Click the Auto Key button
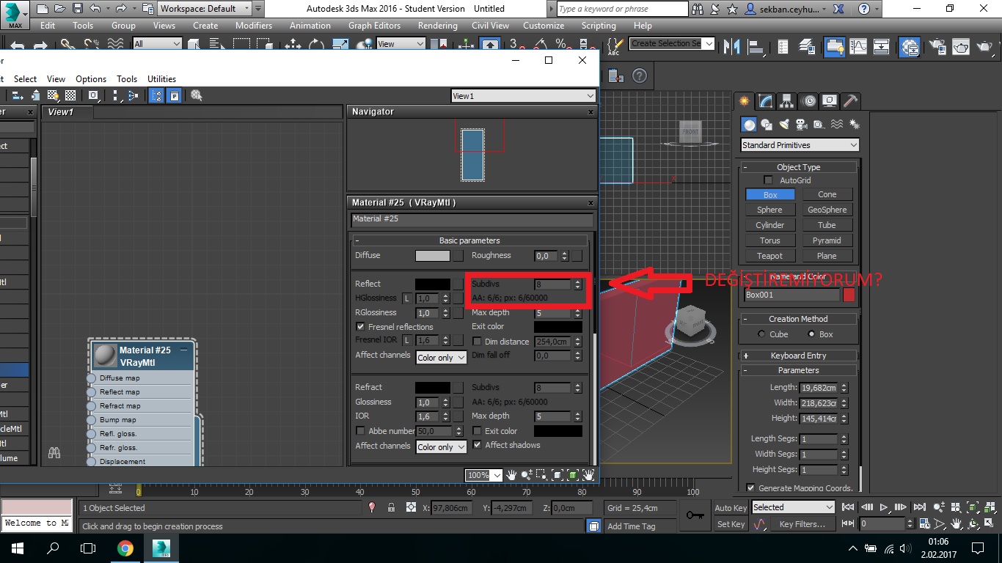 [x=731, y=507]
